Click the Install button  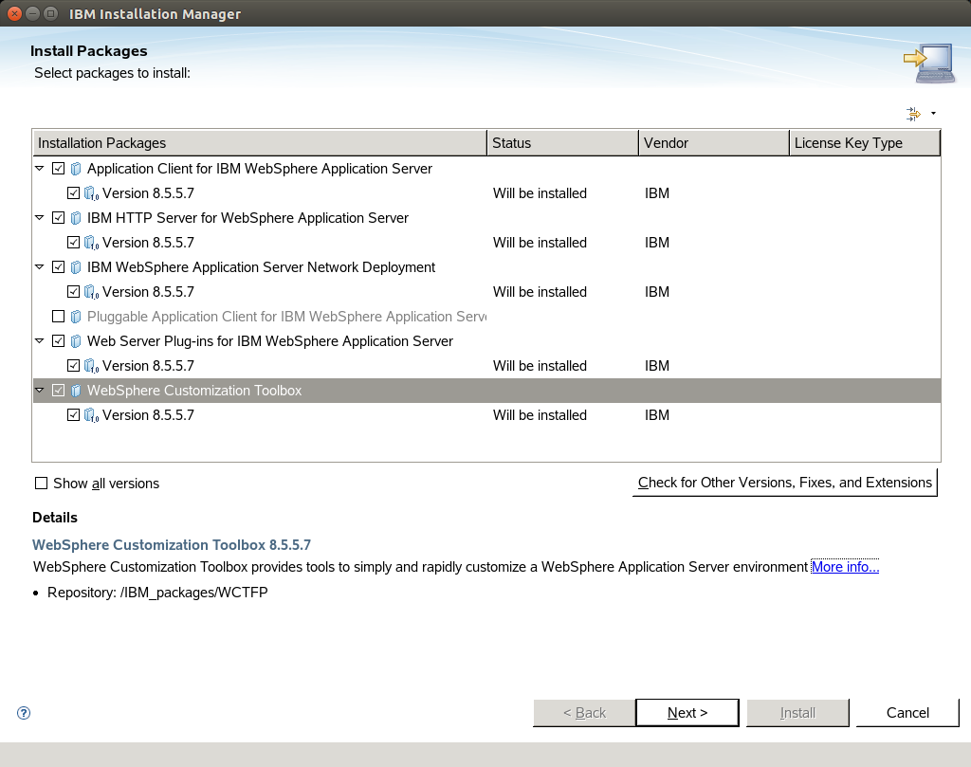tap(797, 713)
